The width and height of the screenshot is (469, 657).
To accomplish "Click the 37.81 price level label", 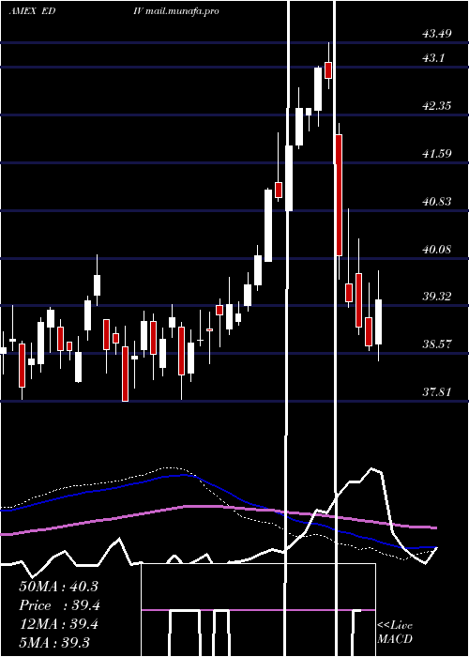I will pyautogui.click(x=437, y=392).
